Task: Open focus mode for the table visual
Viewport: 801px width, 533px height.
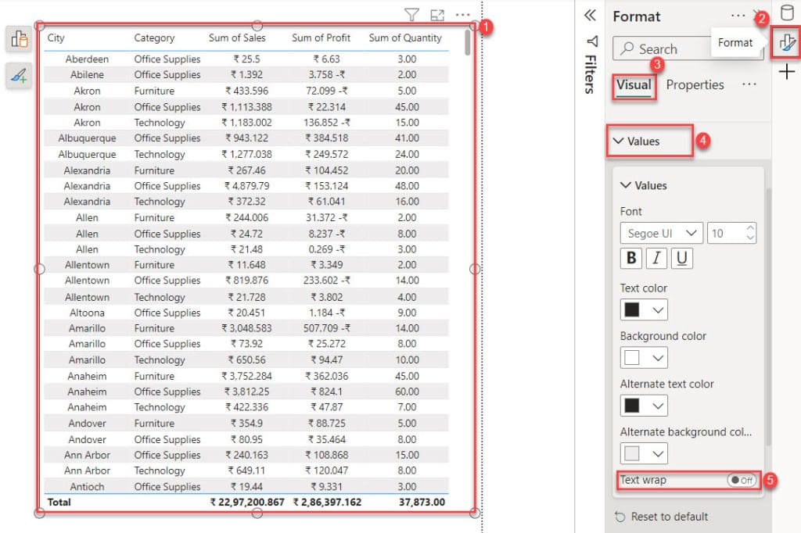Action: [x=437, y=16]
